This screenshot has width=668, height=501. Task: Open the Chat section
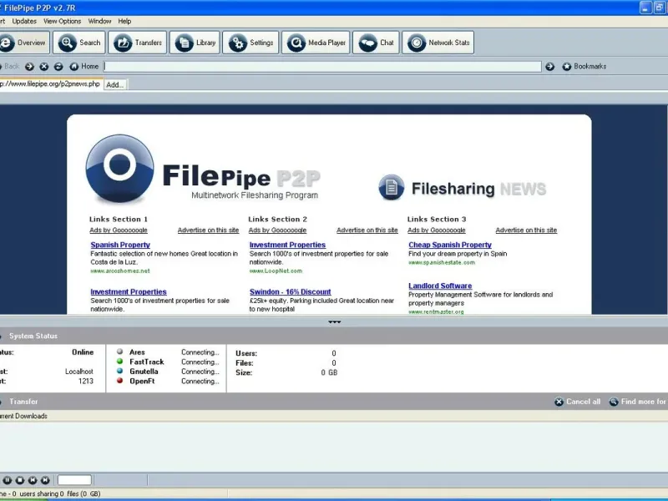point(377,43)
